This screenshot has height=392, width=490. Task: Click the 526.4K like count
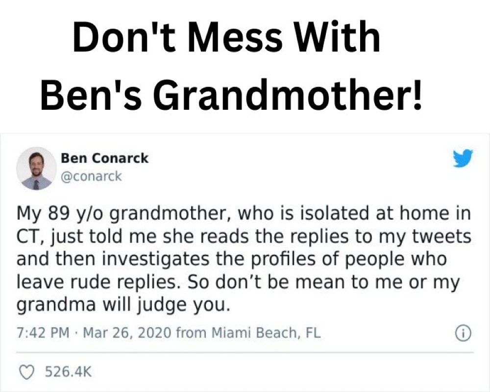tap(68, 372)
